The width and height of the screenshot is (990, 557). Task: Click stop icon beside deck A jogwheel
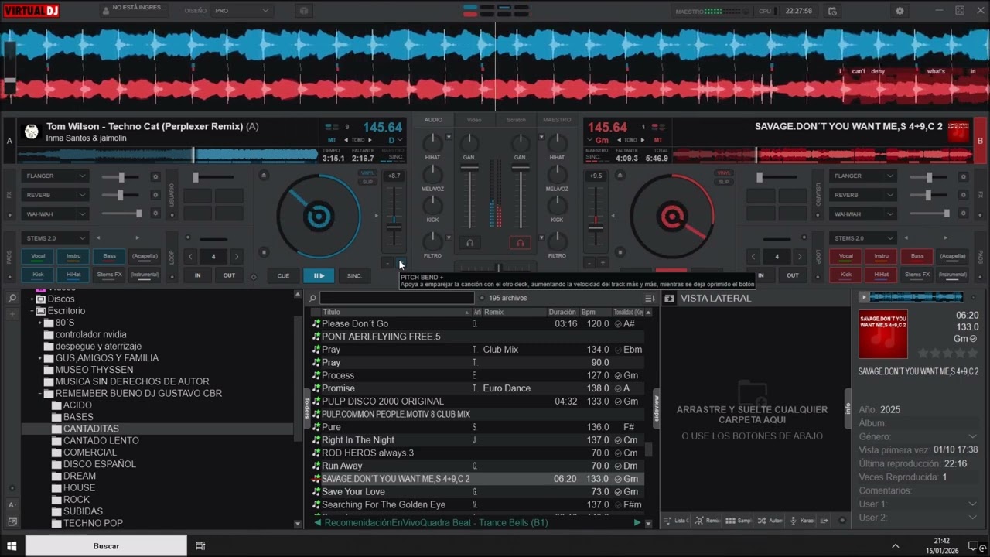pos(264,252)
